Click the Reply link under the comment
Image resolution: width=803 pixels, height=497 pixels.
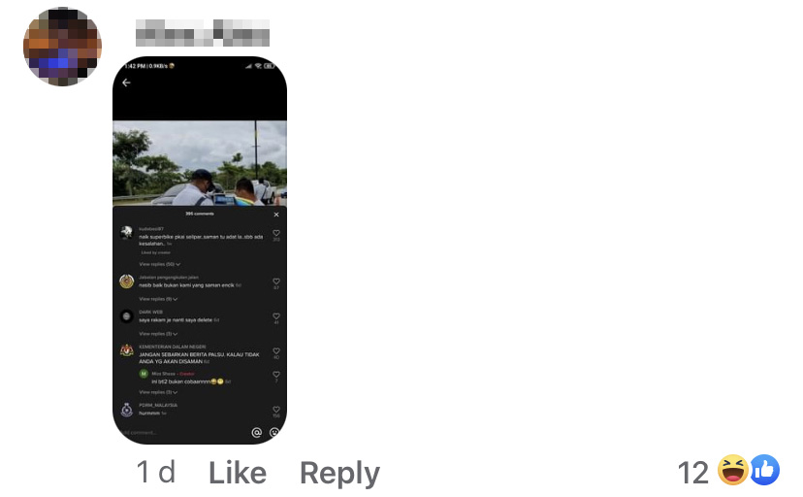tap(339, 473)
